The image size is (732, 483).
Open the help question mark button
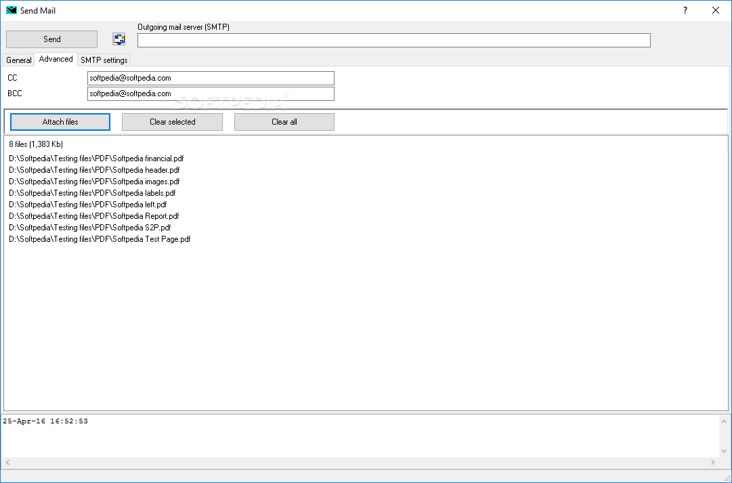pos(685,10)
